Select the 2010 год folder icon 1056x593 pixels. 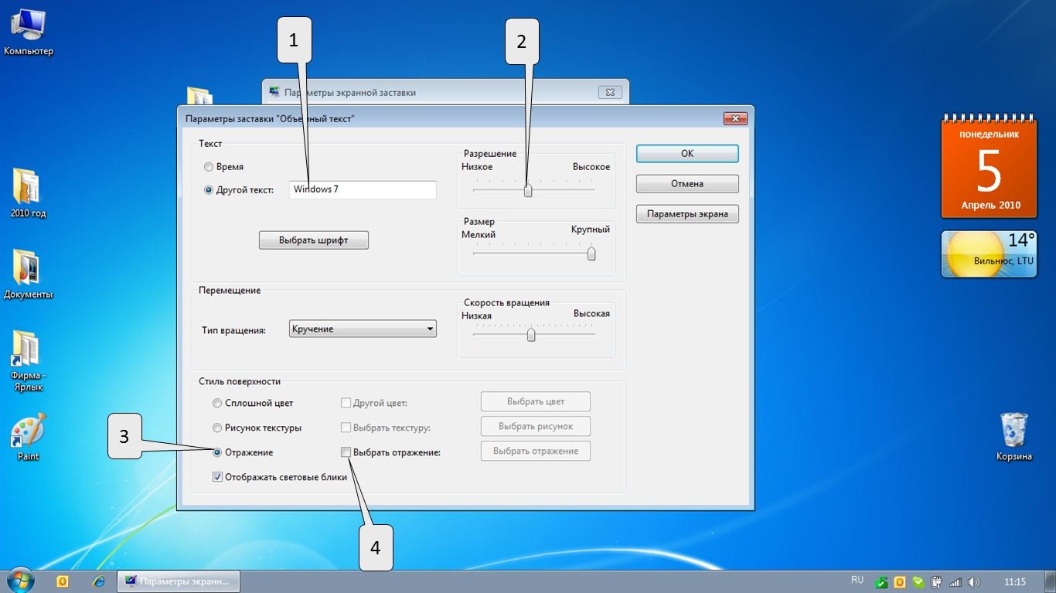pos(28,188)
